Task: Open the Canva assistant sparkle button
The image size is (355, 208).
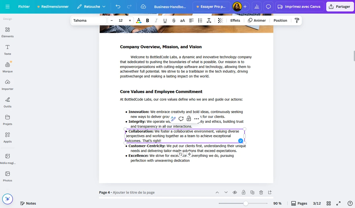Action: [x=8, y=199]
